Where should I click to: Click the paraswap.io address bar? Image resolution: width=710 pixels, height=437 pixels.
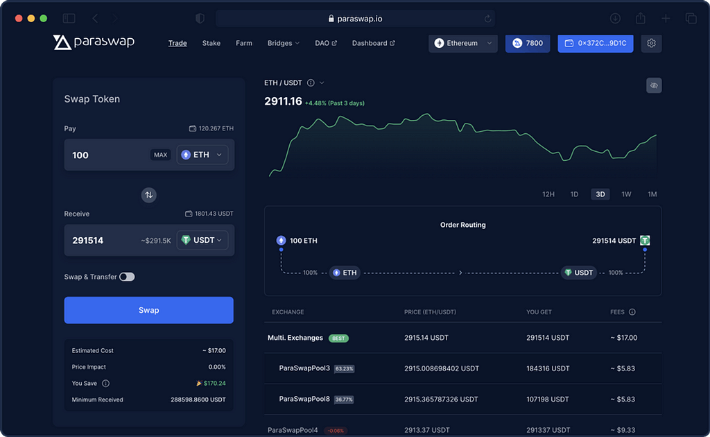coord(355,19)
